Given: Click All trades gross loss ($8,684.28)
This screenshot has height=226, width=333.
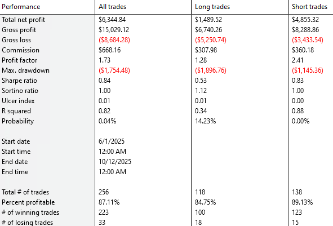Looking at the screenshot, I should tap(114, 40).
